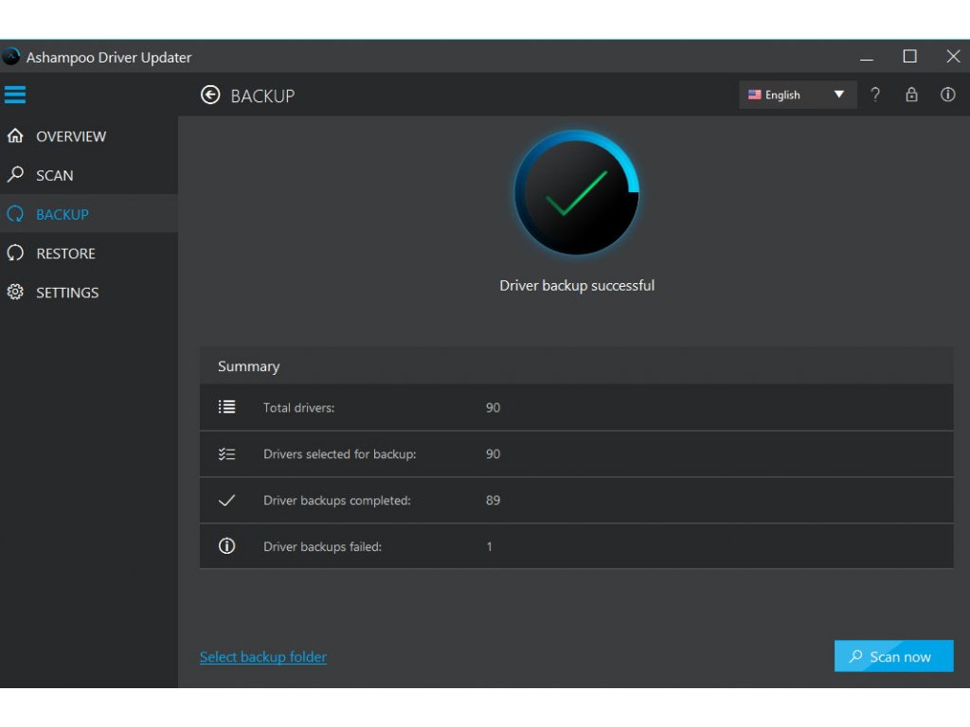
Task: Click the selected-for-backup value 90
Action: [493, 453]
